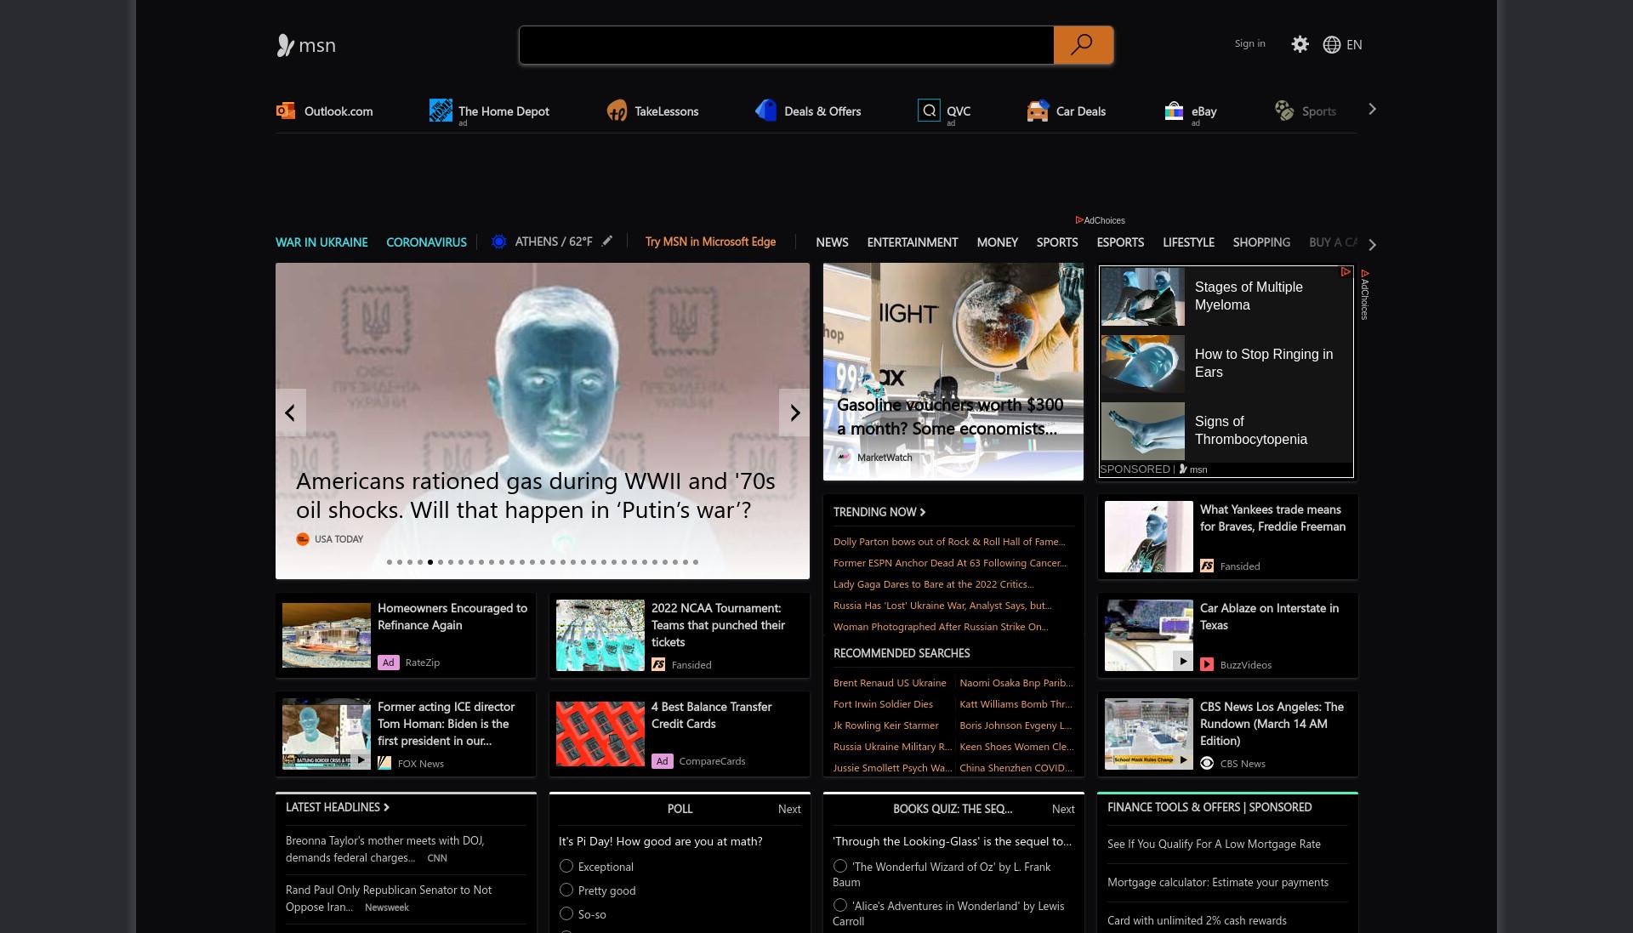Select the Pretty good poll option
1633x933 pixels.
click(566, 890)
